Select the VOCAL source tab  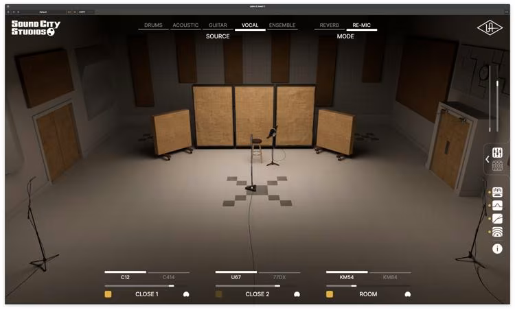tap(250, 25)
